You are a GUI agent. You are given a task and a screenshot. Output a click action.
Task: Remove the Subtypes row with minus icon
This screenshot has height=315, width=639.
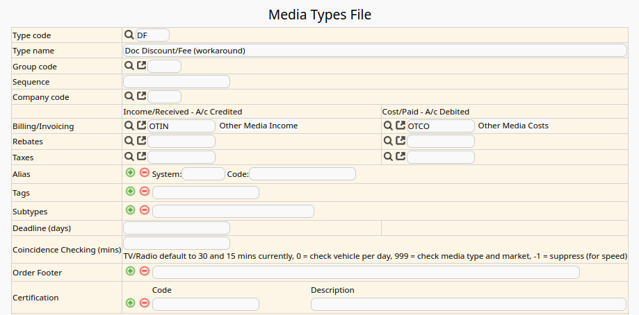pos(144,210)
